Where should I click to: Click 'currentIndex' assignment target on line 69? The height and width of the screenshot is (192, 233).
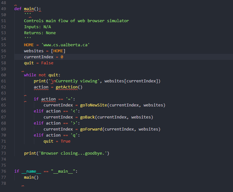point(58,129)
